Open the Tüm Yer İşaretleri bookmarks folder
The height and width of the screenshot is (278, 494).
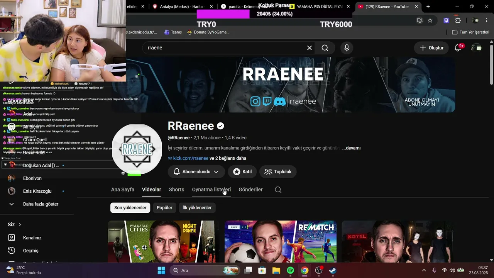coord(470,32)
